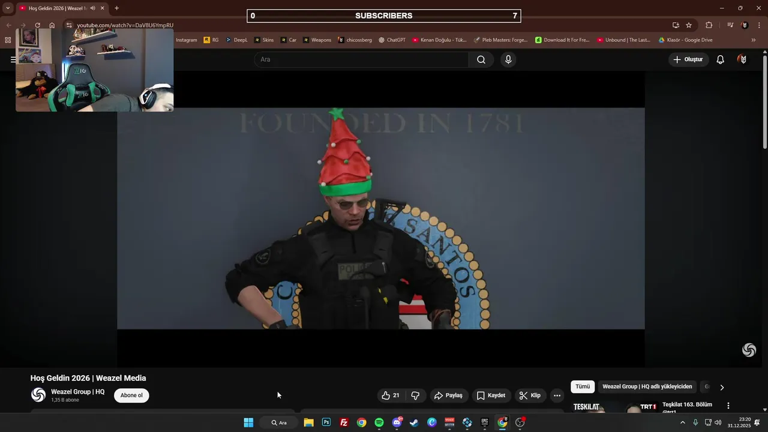Image resolution: width=768 pixels, height=432 pixels.
Task: Create a clip with Klip
Action: point(530,395)
